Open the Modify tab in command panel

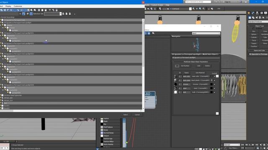253,13
